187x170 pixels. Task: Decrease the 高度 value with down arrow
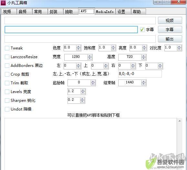144,58
